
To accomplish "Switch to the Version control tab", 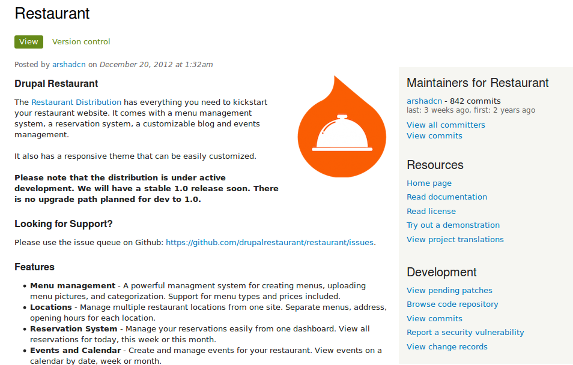I will click(81, 42).
